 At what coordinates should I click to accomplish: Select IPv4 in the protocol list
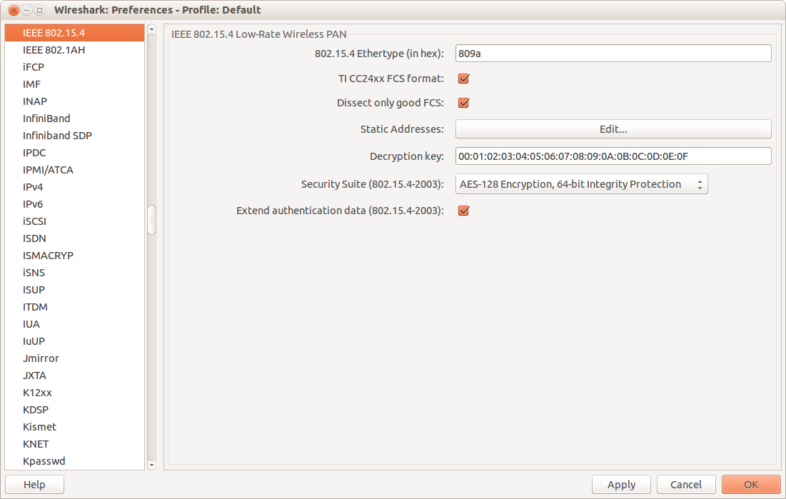click(33, 187)
